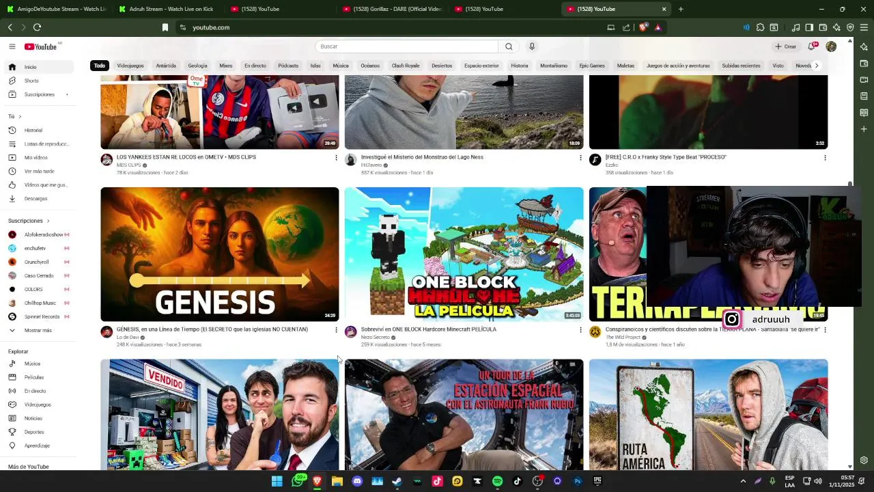874x492 pixels.
Task: Click the Crear button
Action: [x=785, y=46]
